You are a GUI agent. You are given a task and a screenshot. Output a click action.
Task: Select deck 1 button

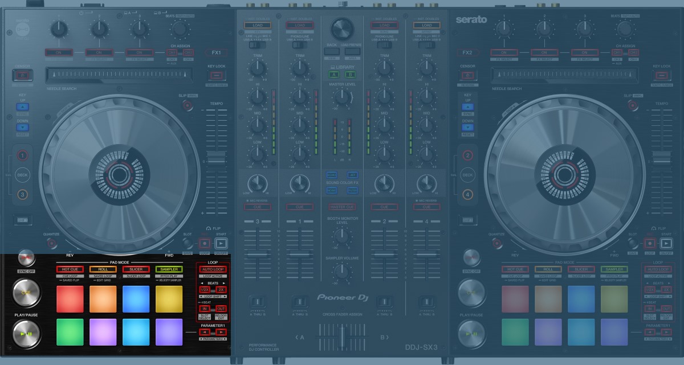pyautogui.click(x=22, y=155)
